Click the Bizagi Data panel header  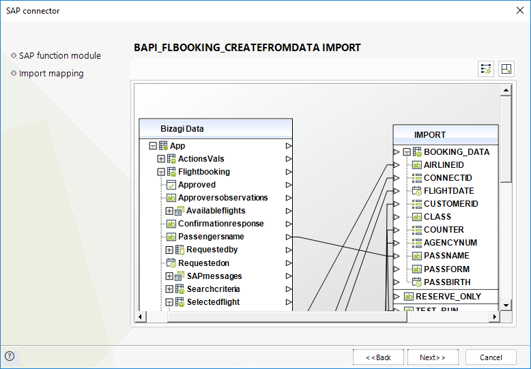[216, 129]
